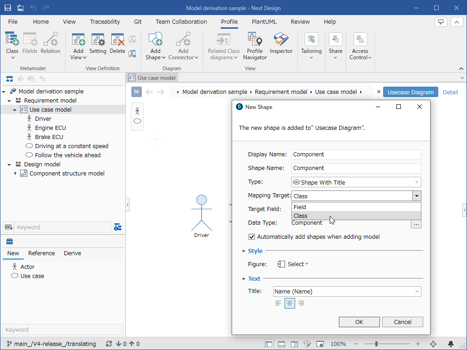467x350 pixels.
Task: Uncheck Automatically add shapes when adding model
Action: [252, 237]
